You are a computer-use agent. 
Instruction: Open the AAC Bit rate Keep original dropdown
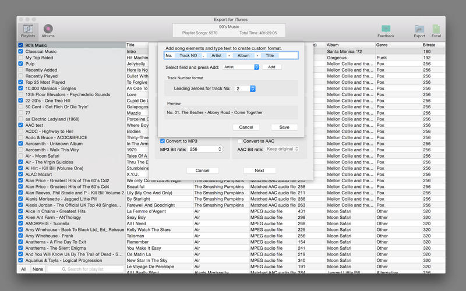[x=282, y=149]
